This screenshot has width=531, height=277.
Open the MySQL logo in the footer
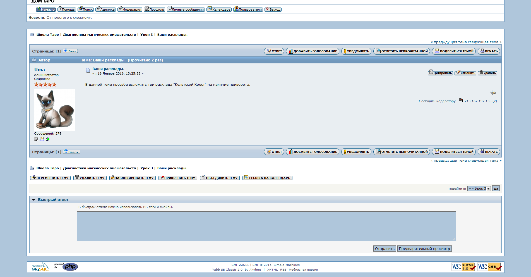[x=40, y=267]
